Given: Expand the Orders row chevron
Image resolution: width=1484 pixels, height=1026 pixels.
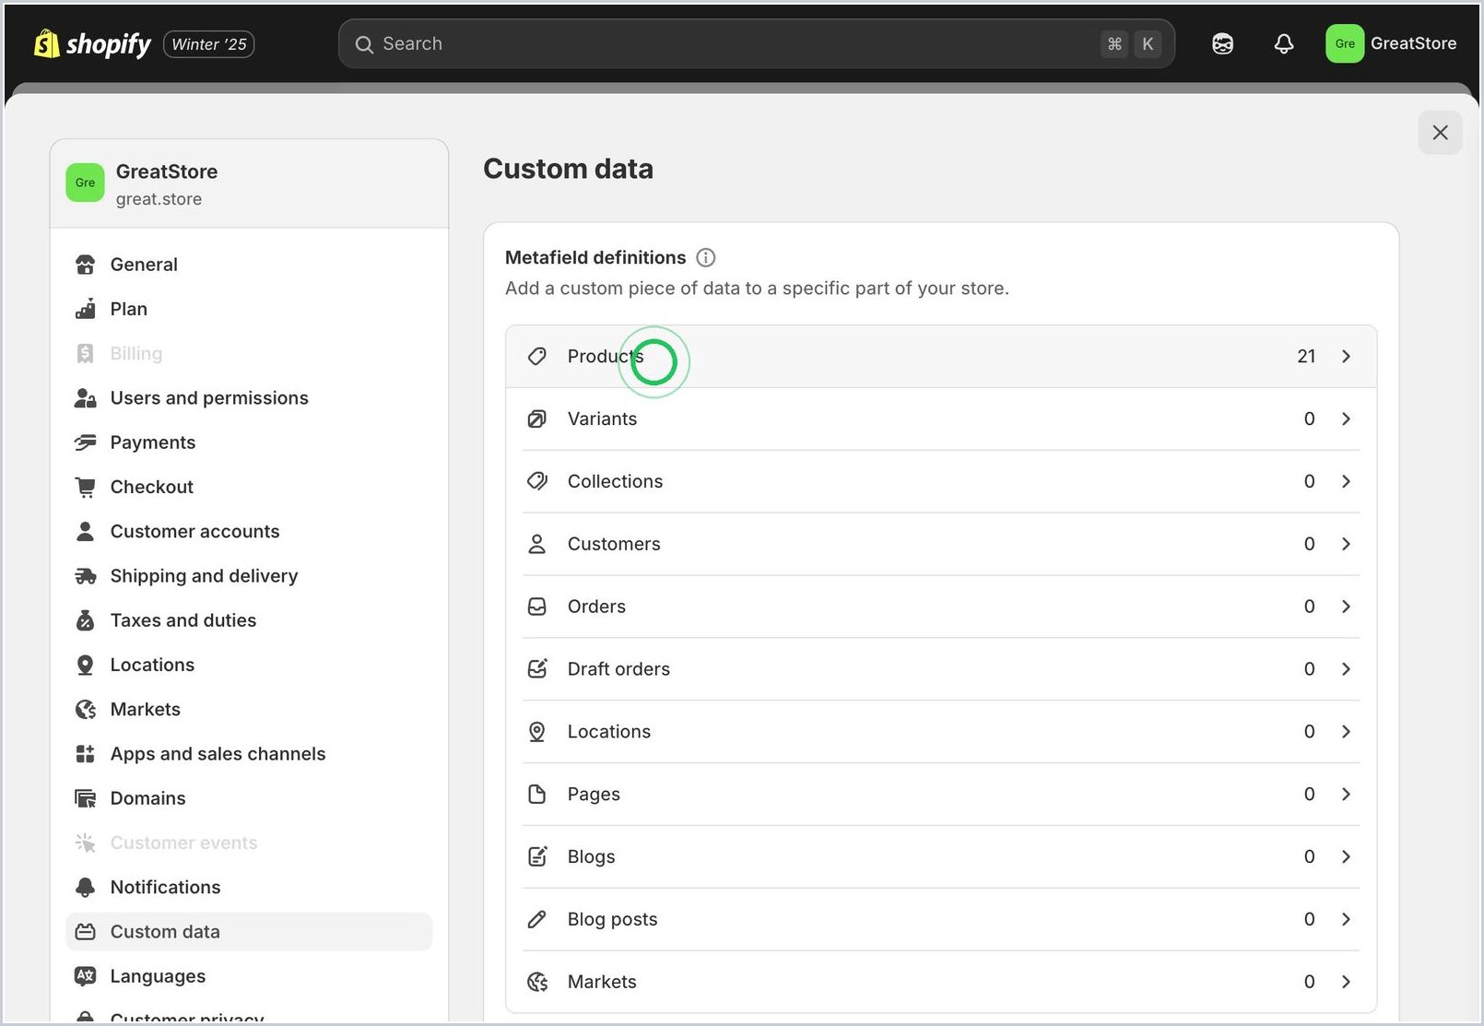Looking at the screenshot, I should click(1346, 607).
